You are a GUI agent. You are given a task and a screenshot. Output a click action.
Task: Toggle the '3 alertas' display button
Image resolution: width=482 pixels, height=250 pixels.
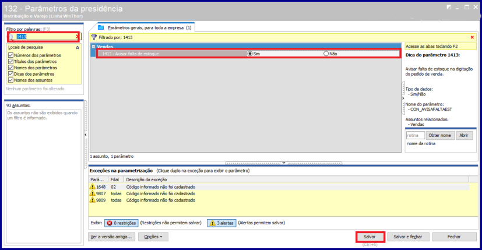click(221, 223)
